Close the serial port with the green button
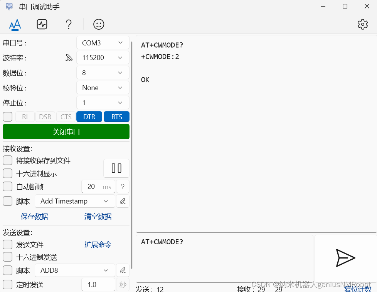 point(66,132)
